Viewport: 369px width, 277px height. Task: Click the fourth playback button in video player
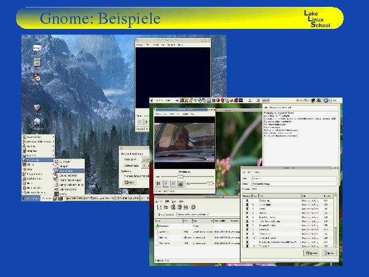pos(180,184)
